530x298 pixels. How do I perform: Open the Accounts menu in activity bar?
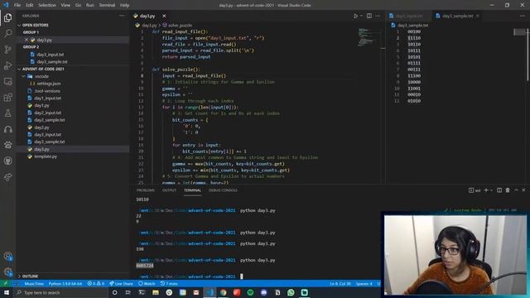tap(7, 257)
